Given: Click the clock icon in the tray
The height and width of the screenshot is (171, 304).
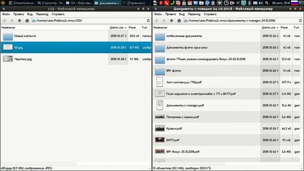Looking at the screenshot, I should coord(226,3).
